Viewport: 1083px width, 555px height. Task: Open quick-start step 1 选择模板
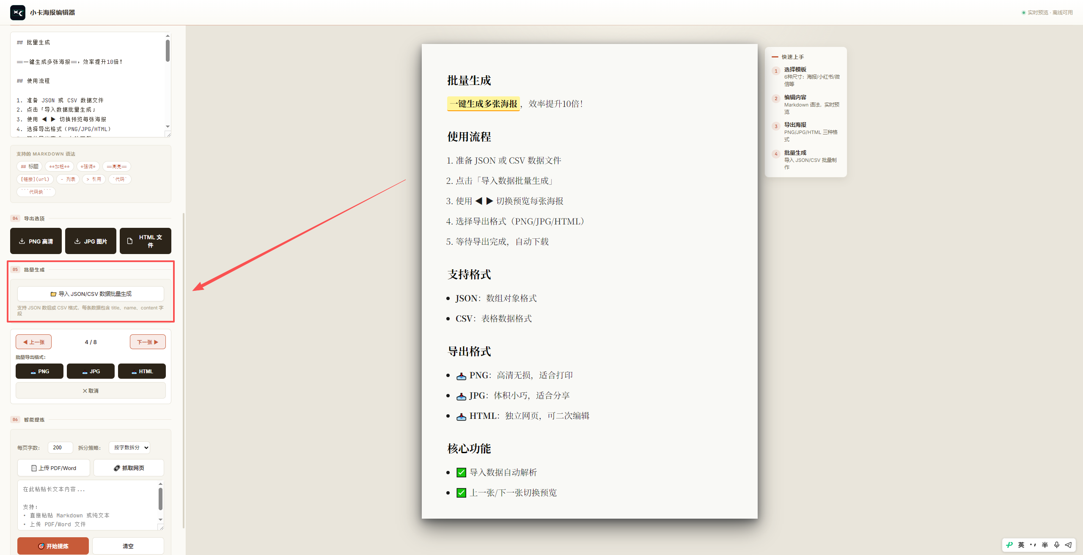806,77
